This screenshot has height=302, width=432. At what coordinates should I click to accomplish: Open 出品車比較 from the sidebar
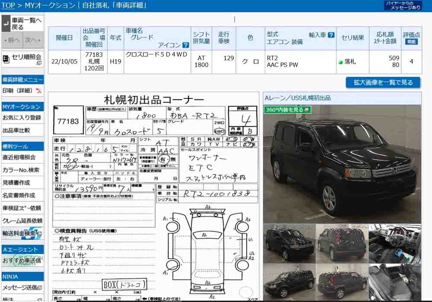[x=16, y=130]
